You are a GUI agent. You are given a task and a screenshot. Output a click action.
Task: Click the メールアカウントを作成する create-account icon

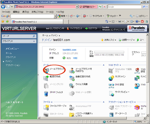point(72,70)
